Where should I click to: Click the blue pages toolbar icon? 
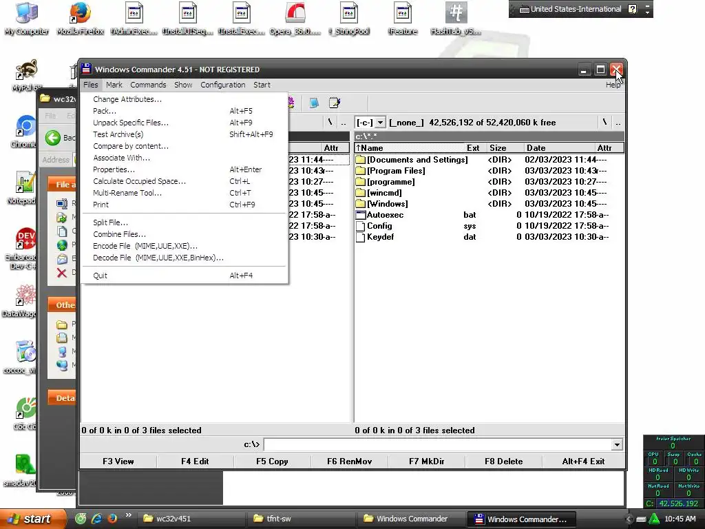314,103
